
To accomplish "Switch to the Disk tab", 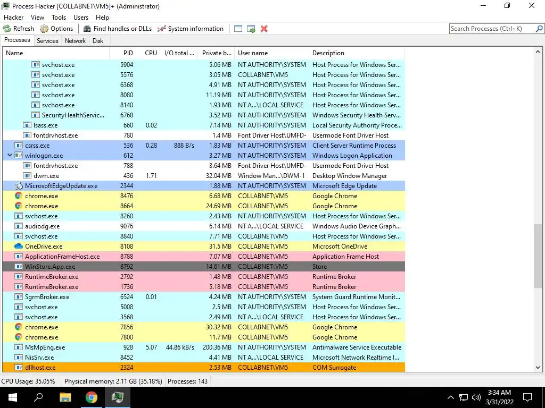I will [98, 40].
